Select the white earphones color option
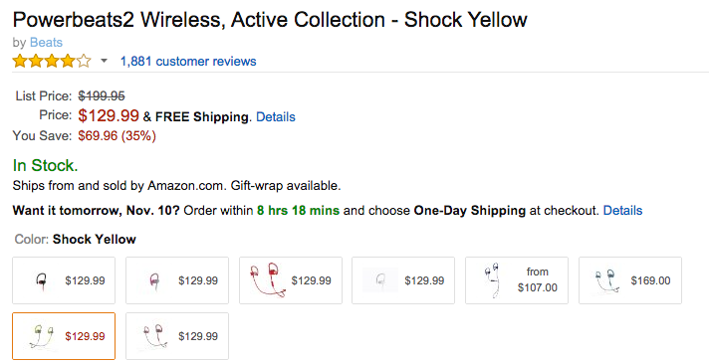The image size is (709, 364). click(x=403, y=280)
